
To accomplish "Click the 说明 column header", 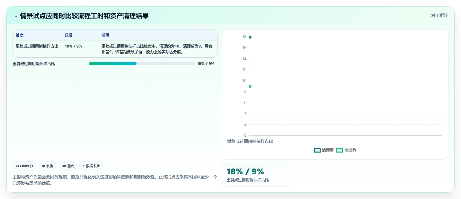I will (105, 35).
